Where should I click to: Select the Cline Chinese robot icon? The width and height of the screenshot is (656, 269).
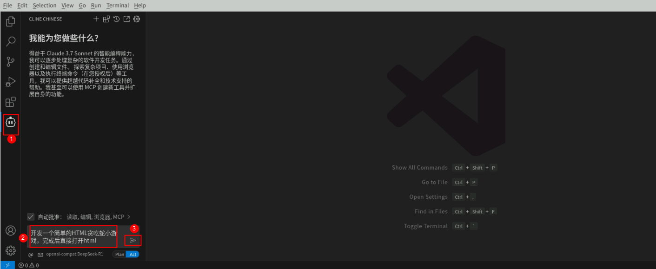tap(11, 122)
